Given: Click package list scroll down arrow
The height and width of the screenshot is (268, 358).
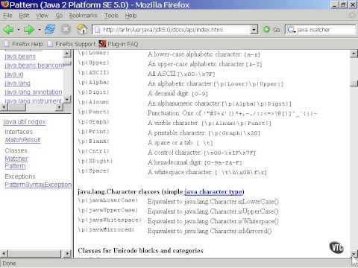Looking at the screenshot, I should 67,99.
